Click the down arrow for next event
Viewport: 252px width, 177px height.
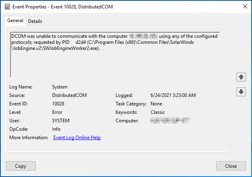[x=241, y=92]
